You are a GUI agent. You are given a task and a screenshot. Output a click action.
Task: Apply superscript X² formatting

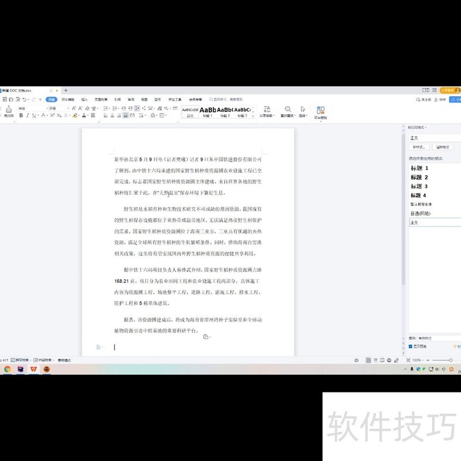coord(52,115)
